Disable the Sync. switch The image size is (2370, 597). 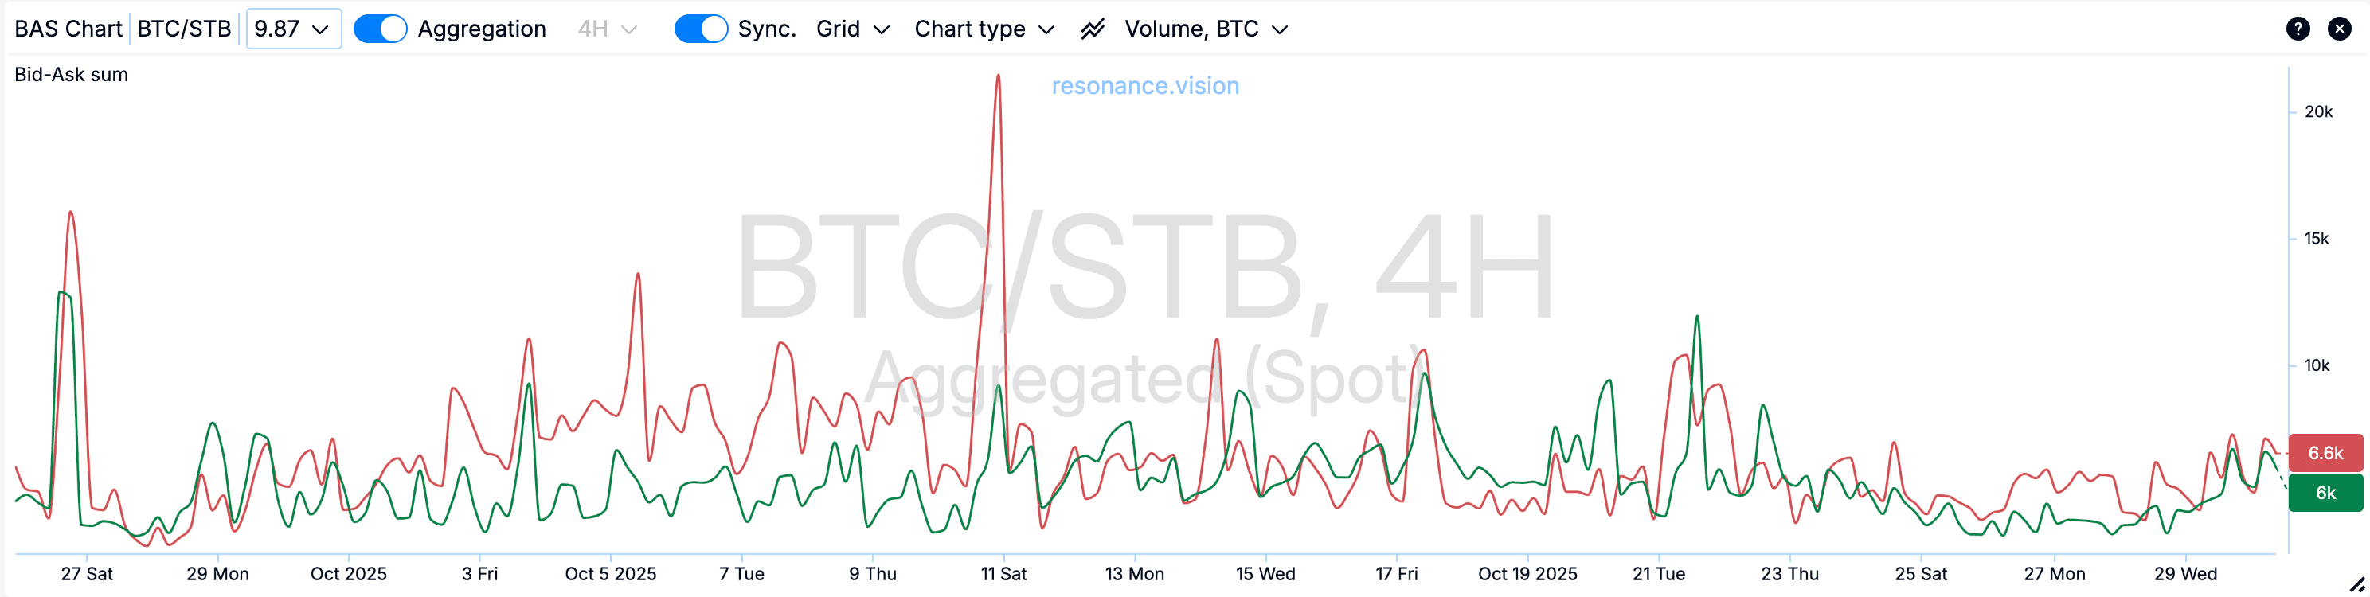click(700, 29)
